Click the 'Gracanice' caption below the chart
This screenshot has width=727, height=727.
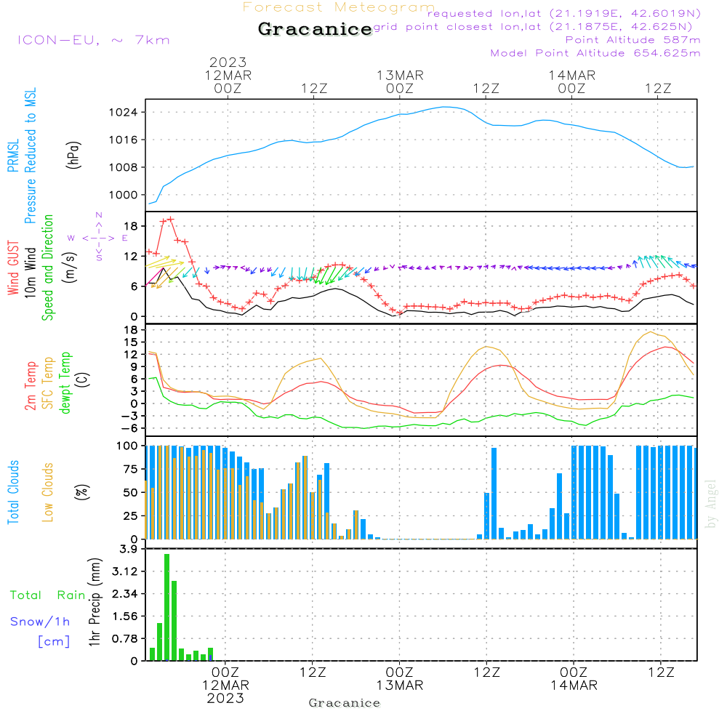(345, 703)
